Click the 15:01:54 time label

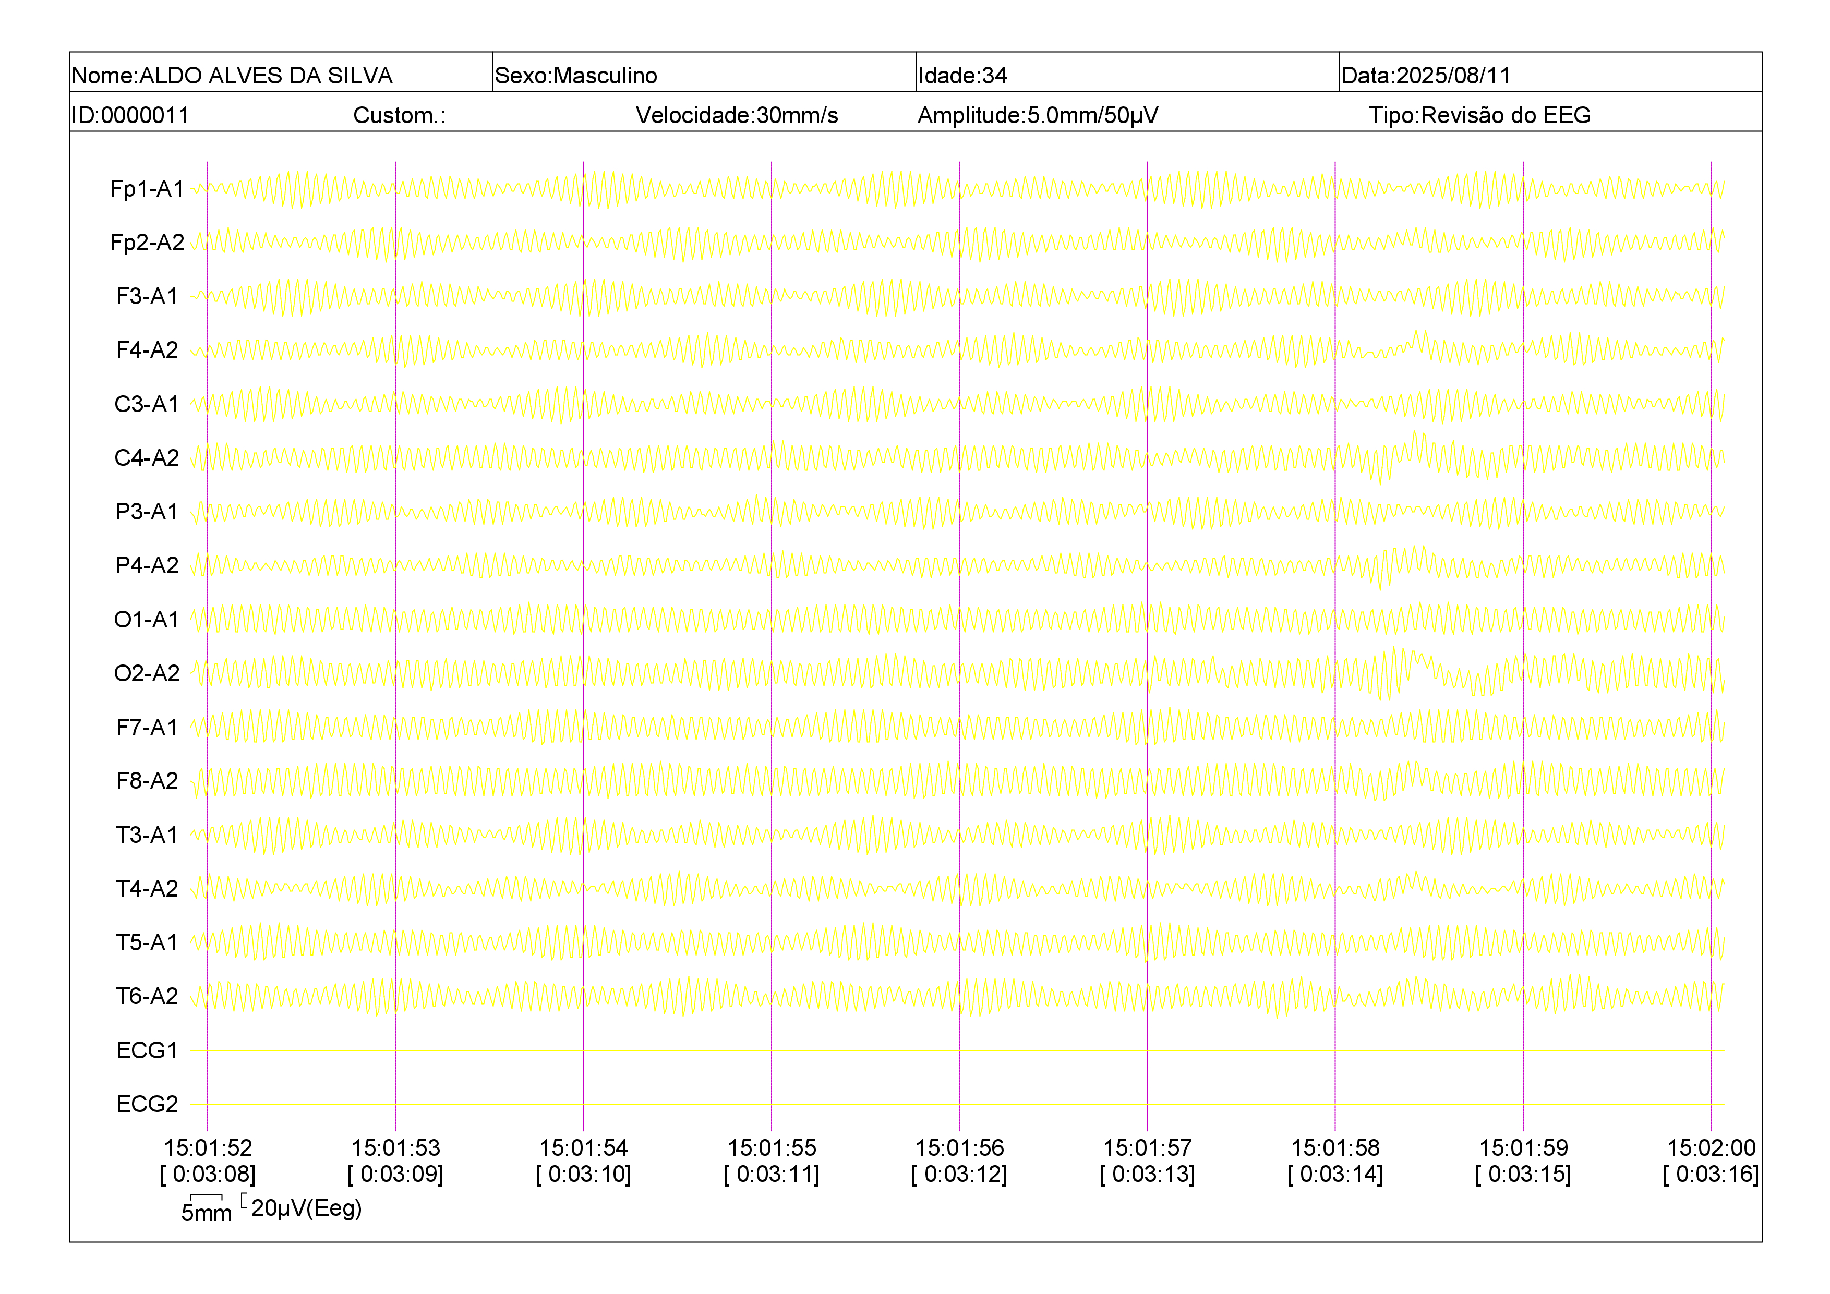(x=583, y=1148)
